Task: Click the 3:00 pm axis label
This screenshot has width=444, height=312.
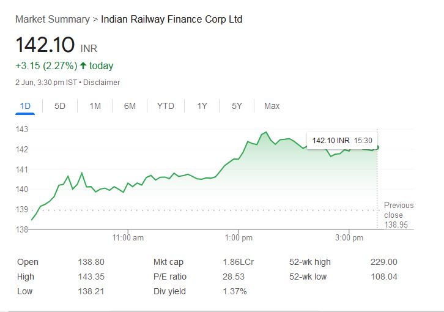Action: pyautogui.click(x=350, y=237)
